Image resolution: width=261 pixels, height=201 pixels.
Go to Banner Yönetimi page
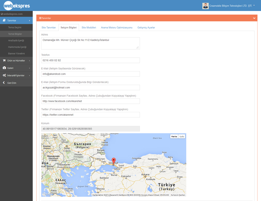pos(16,53)
